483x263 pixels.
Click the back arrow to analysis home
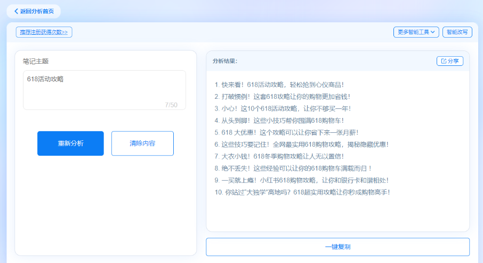[17, 11]
